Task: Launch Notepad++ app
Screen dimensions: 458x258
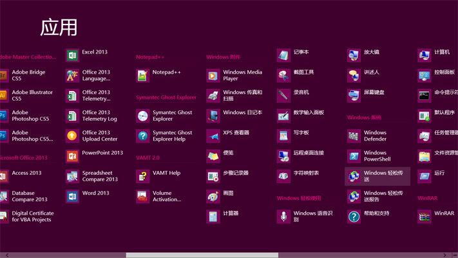Action: 158,75
